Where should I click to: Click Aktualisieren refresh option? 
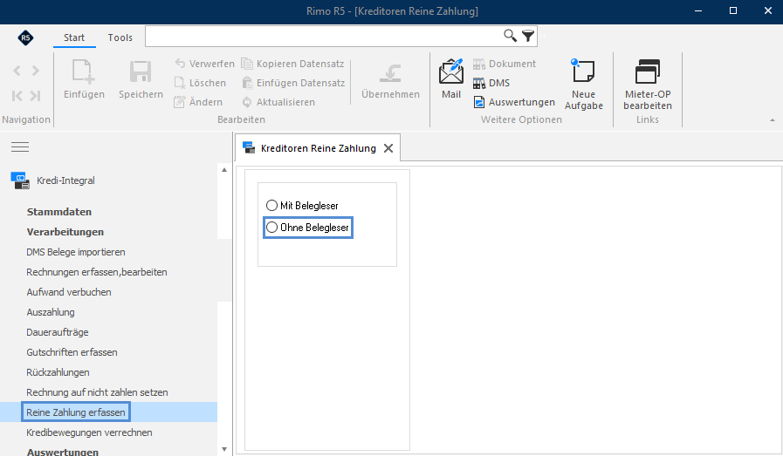click(278, 102)
